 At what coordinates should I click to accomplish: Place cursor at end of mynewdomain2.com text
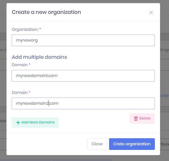(x=59, y=103)
